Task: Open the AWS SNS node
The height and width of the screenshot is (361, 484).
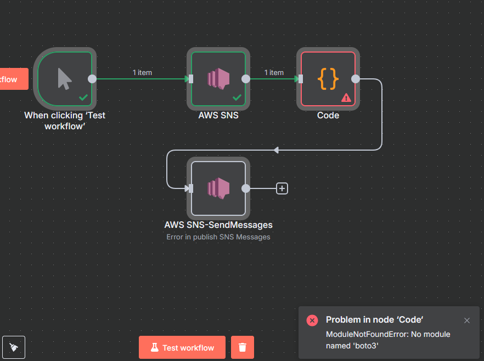Action: (218, 79)
